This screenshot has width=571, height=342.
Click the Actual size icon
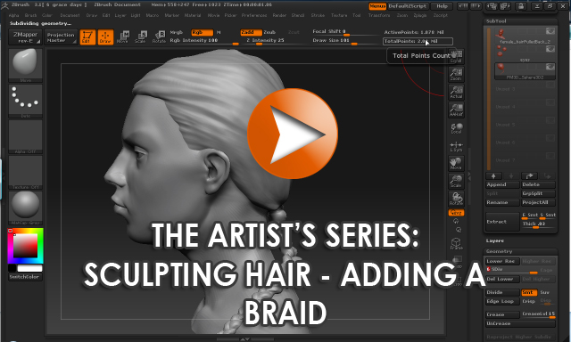(x=456, y=92)
